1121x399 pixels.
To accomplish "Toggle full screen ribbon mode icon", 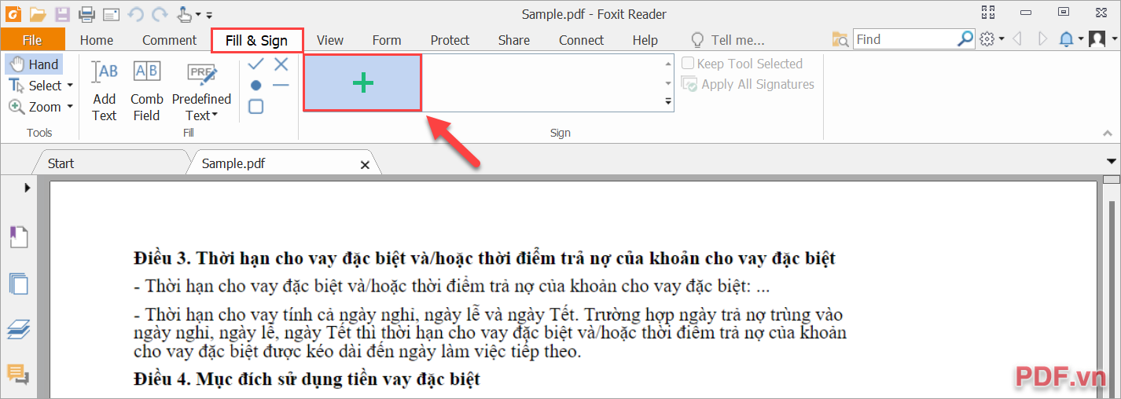I will (x=989, y=12).
